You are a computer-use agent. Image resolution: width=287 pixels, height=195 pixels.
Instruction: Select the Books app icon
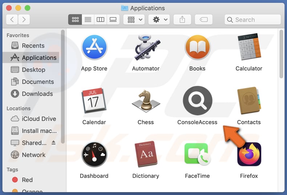[x=198, y=47]
